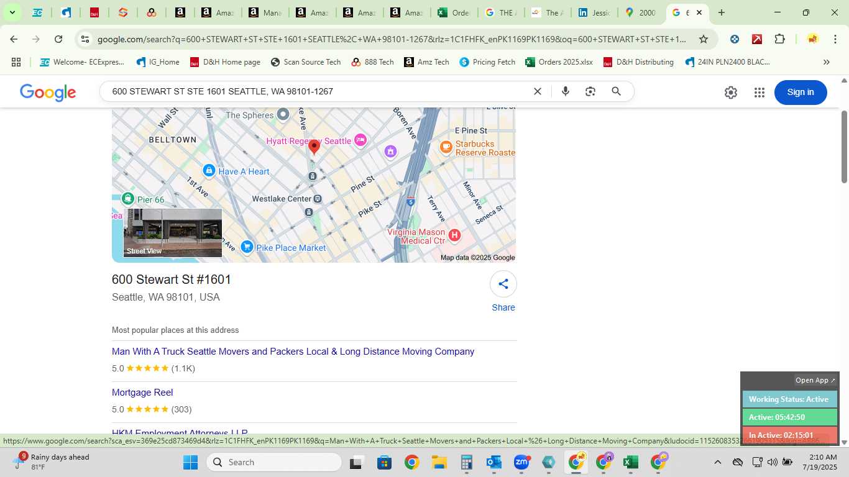Open the Outlook app in taskbar
This screenshot has height=477, width=849.
pyautogui.click(x=493, y=462)
